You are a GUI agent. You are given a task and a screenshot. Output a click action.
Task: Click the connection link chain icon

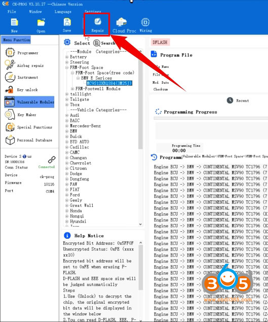click(x=52, y=160)
